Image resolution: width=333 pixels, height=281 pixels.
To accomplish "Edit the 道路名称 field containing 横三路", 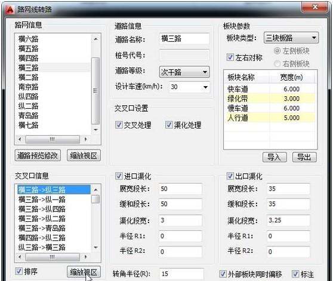I will click(184, 39).
